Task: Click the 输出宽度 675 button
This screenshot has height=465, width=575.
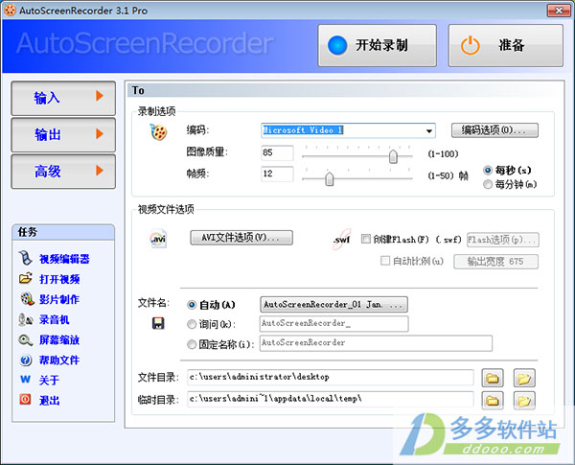Action: [x=496, y=262]
